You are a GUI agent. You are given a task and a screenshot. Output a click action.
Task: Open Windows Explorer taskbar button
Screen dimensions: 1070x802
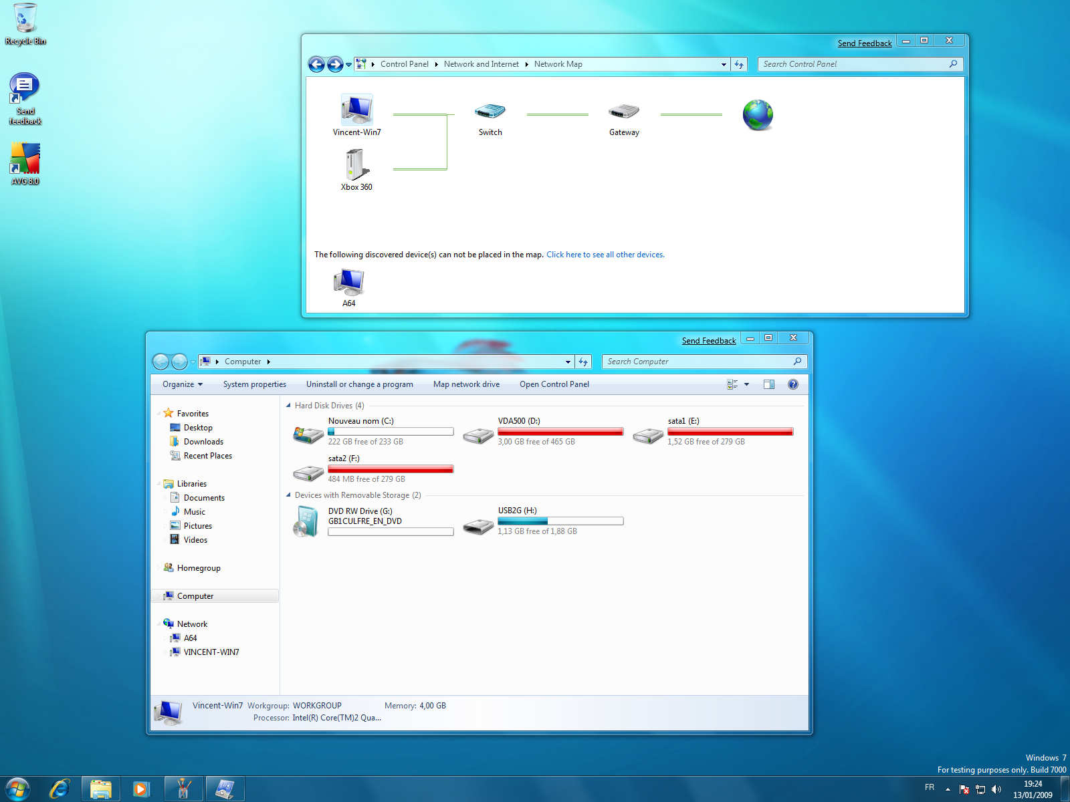pos(101,789)
